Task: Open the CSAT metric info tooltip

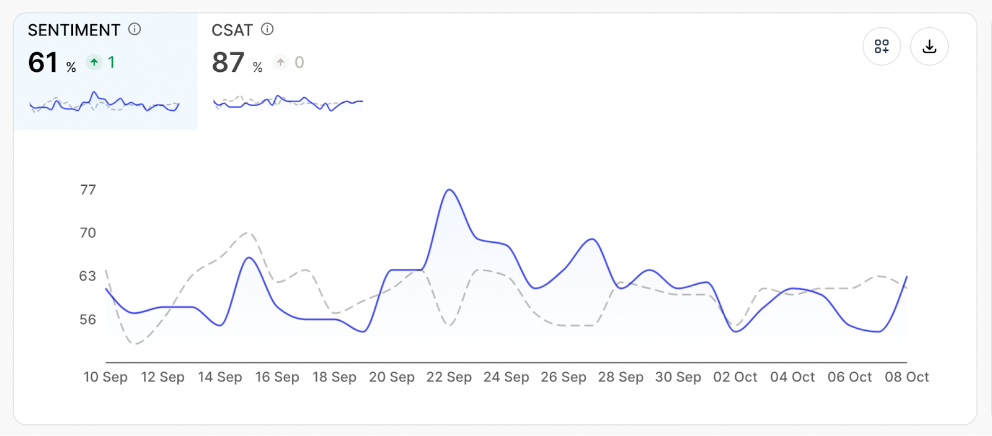Action: click(267, 28)
